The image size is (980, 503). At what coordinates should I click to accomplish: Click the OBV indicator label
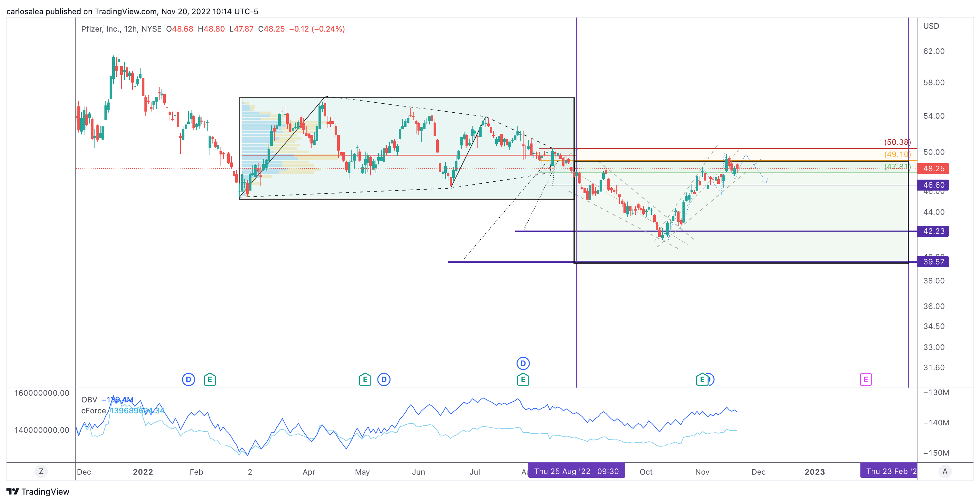point(89,400)
